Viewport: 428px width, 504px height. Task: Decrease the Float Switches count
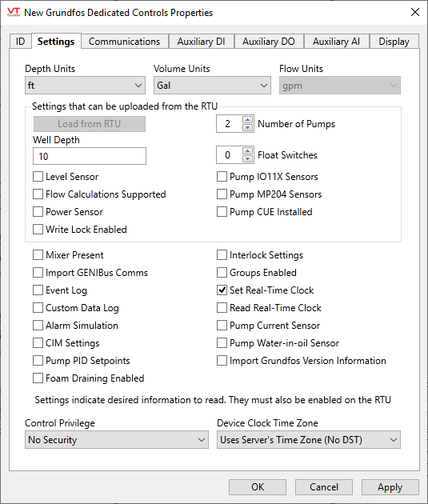pos(247,158)
